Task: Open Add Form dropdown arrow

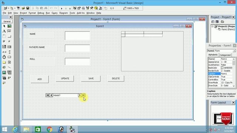Action: click(x=15, y=8)
